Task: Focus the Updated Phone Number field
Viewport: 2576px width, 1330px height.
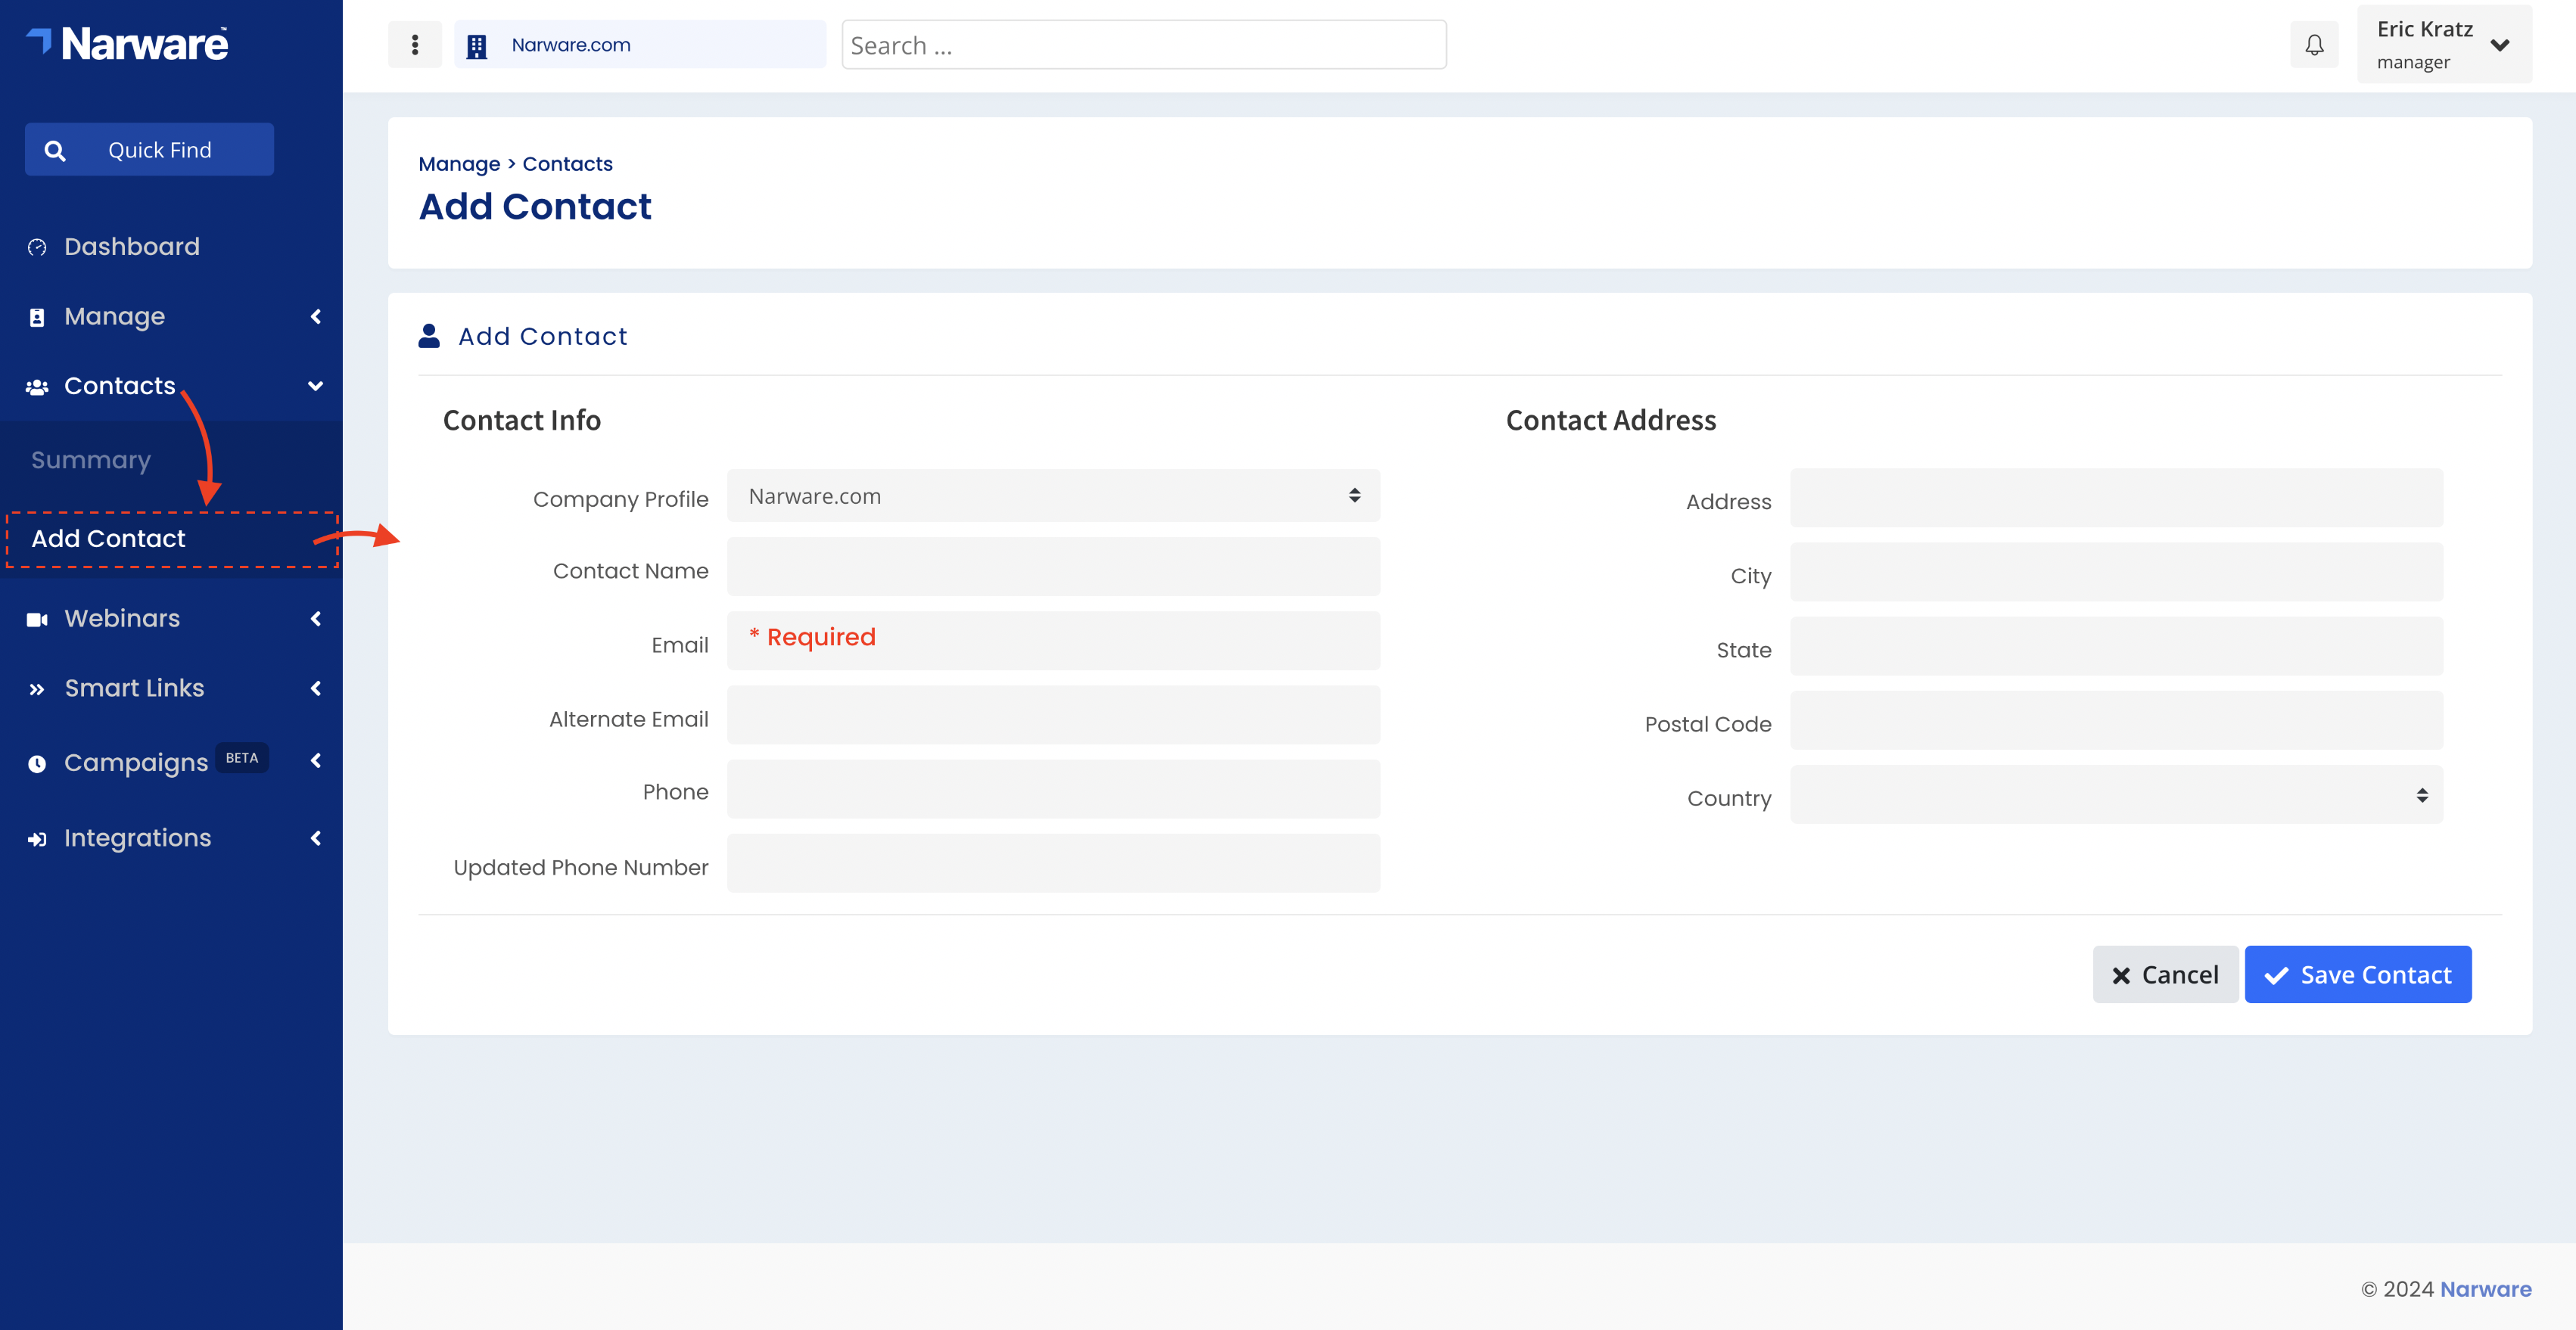Action: 1053,864
